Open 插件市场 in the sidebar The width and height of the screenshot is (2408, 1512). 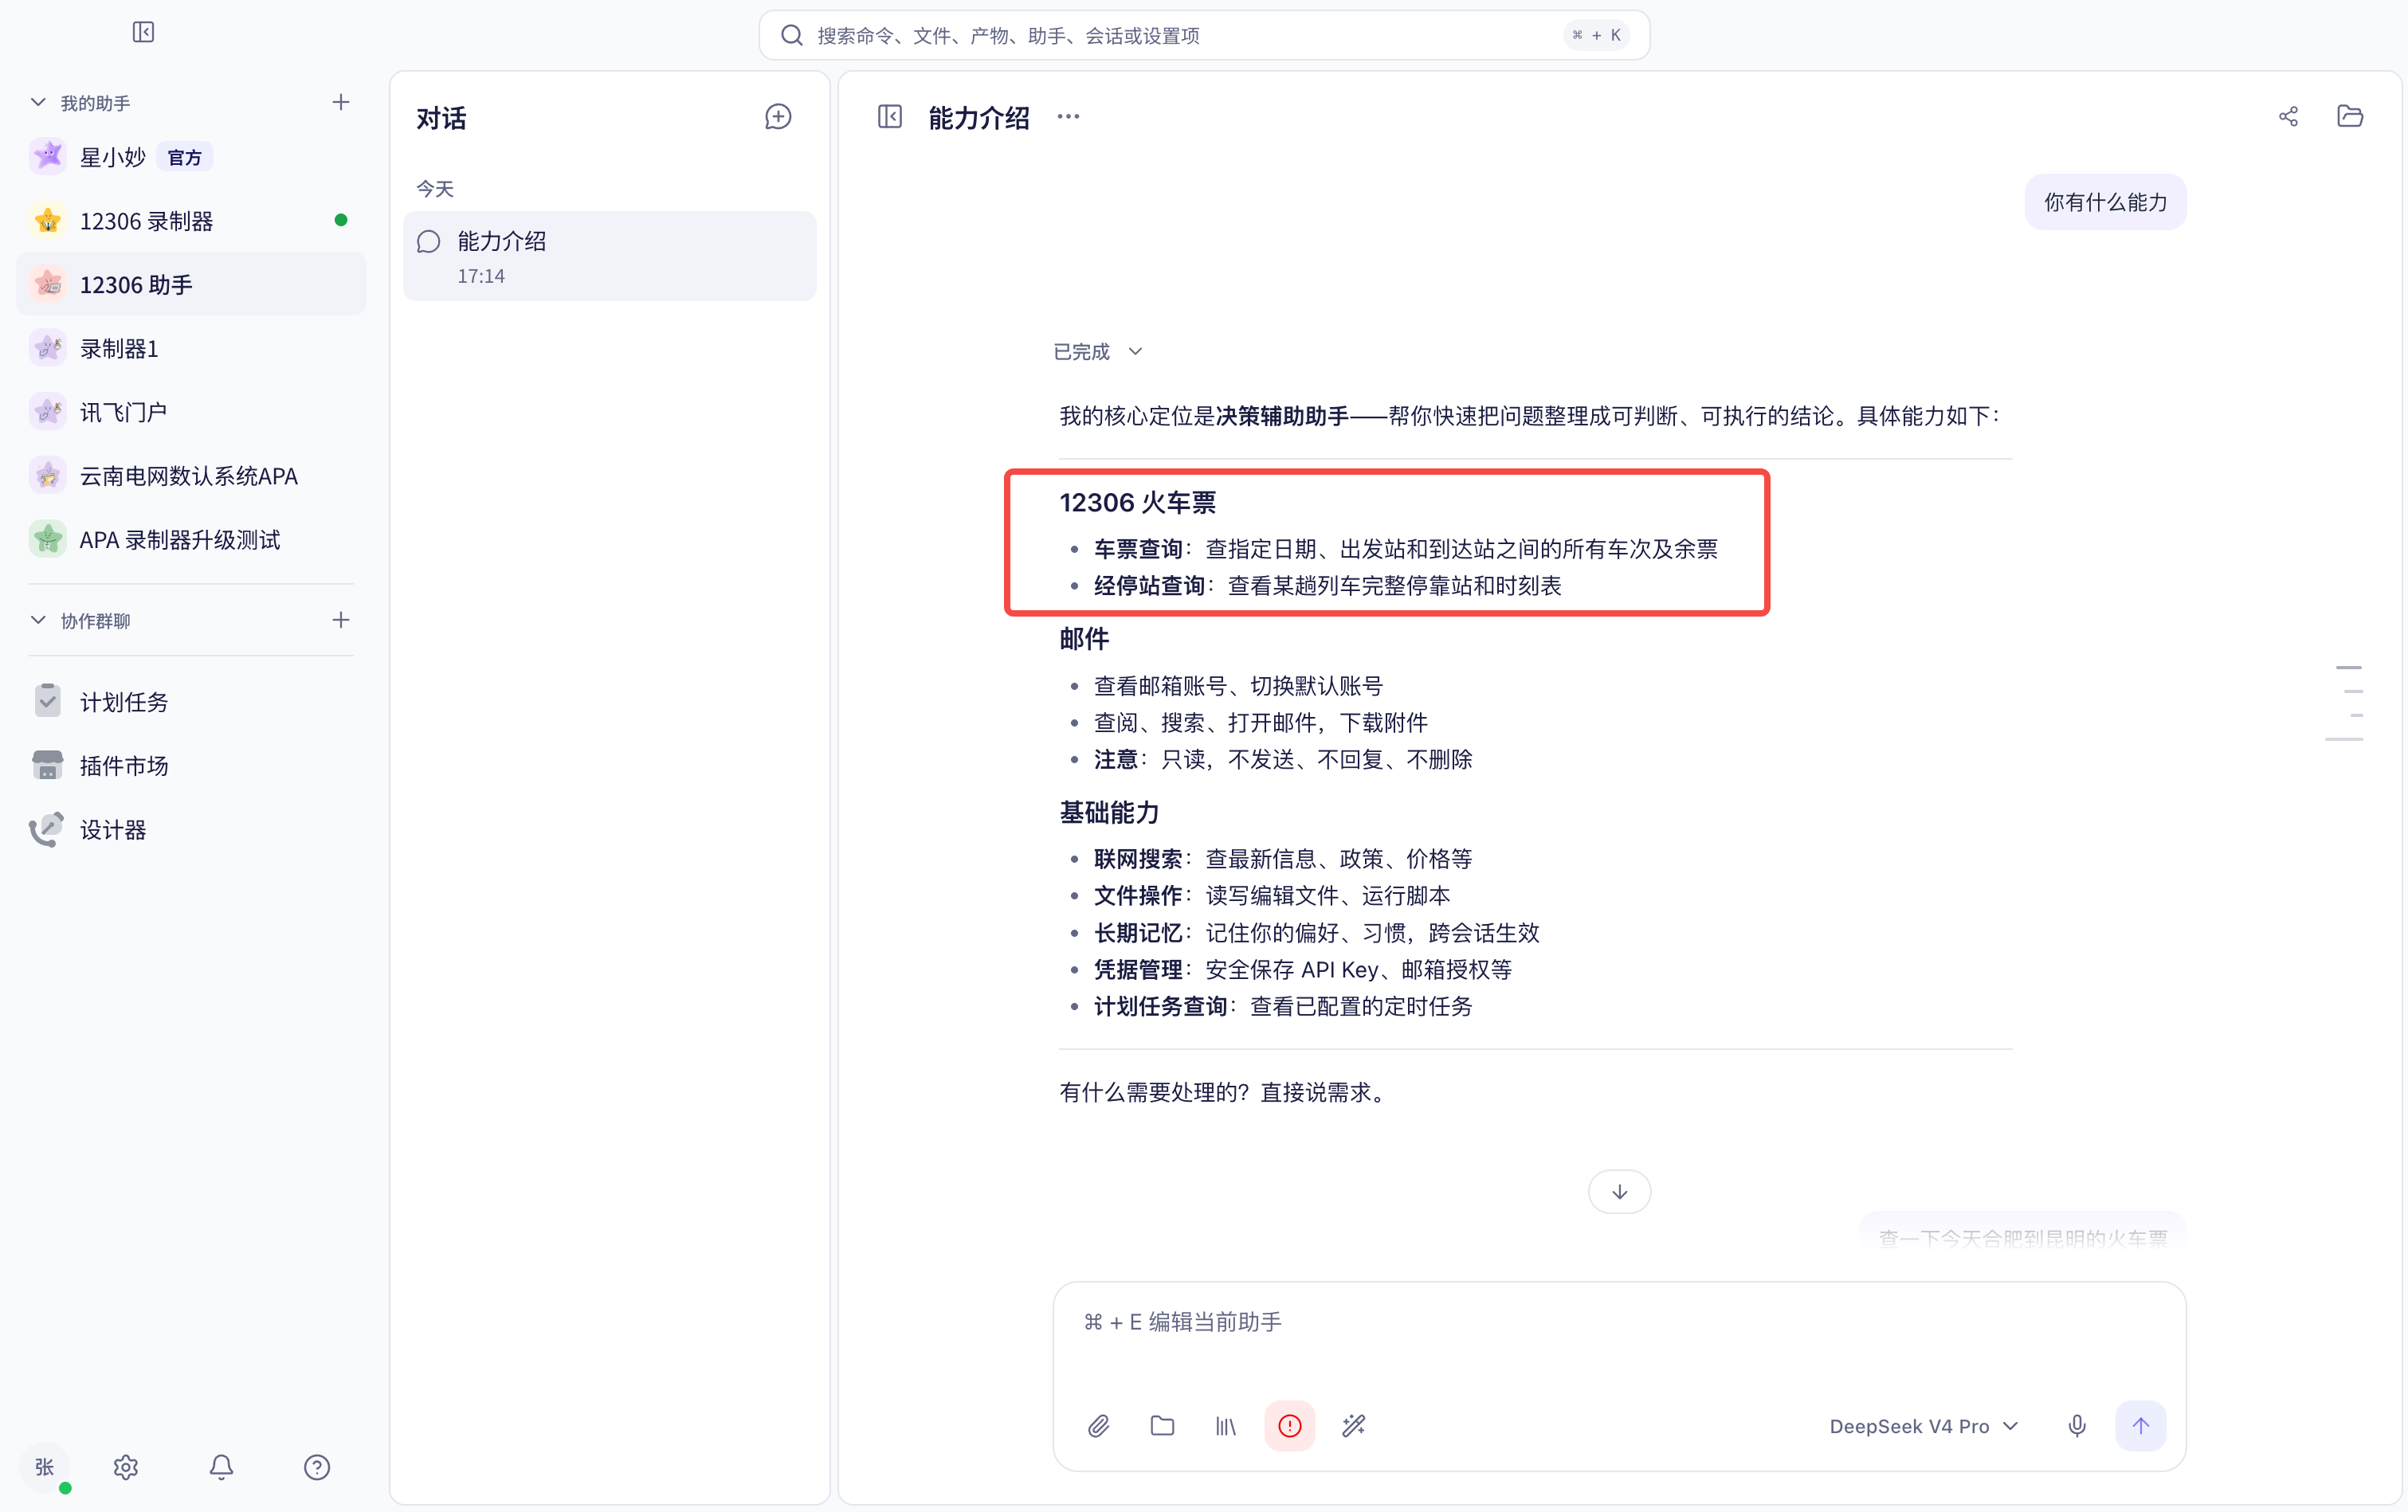tap(191, 766)
